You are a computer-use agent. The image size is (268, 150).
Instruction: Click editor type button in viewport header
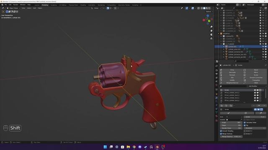[x=3, y=8]
